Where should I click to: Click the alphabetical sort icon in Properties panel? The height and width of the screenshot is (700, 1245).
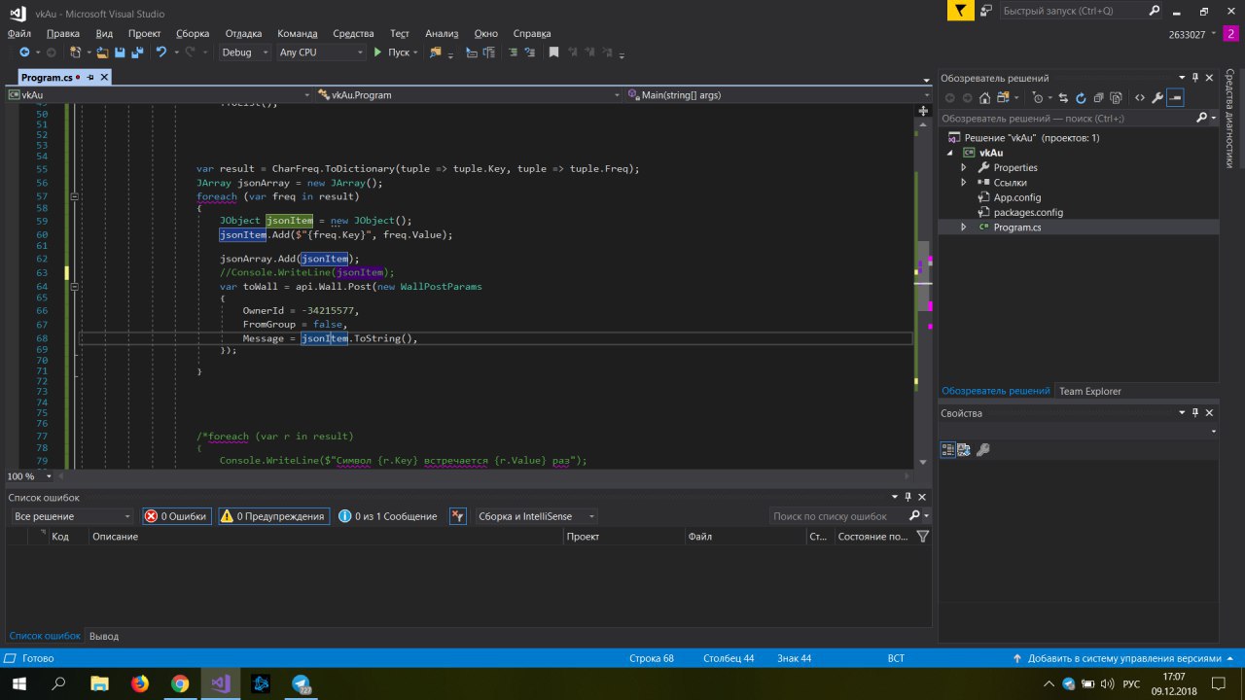click(964, 450)
